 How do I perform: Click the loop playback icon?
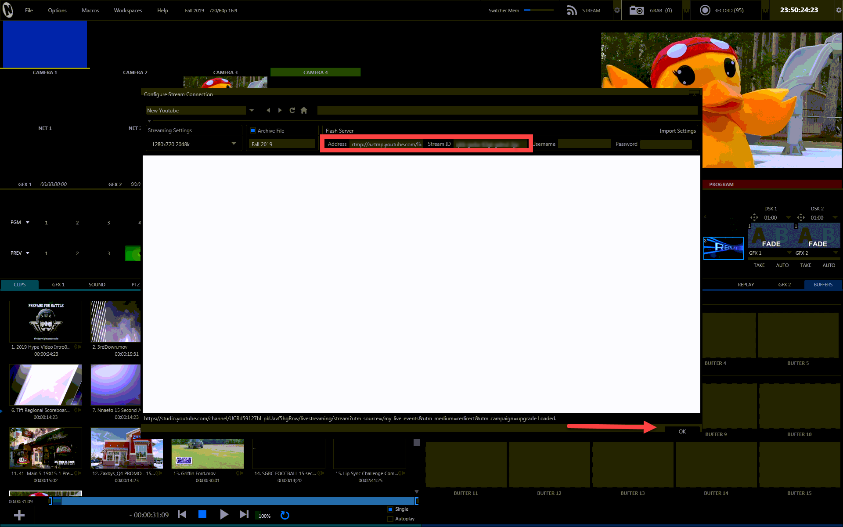click(285, 515)
